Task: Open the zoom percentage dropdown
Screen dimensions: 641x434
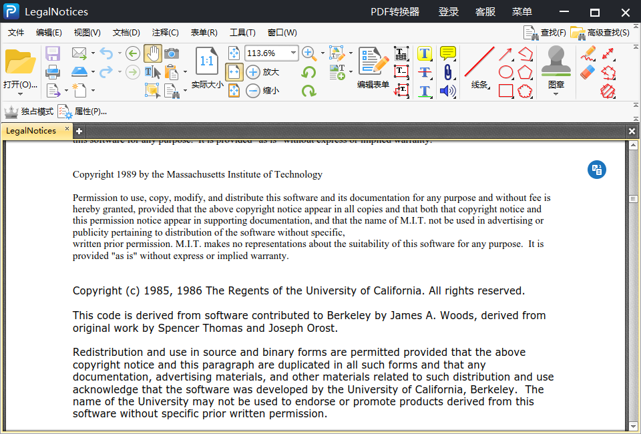Action: click(293, 53)
